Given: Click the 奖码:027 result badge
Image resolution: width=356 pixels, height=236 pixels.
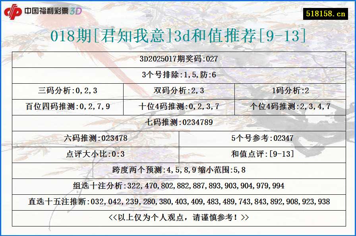Looking at the screenshot, I should 178,59.
